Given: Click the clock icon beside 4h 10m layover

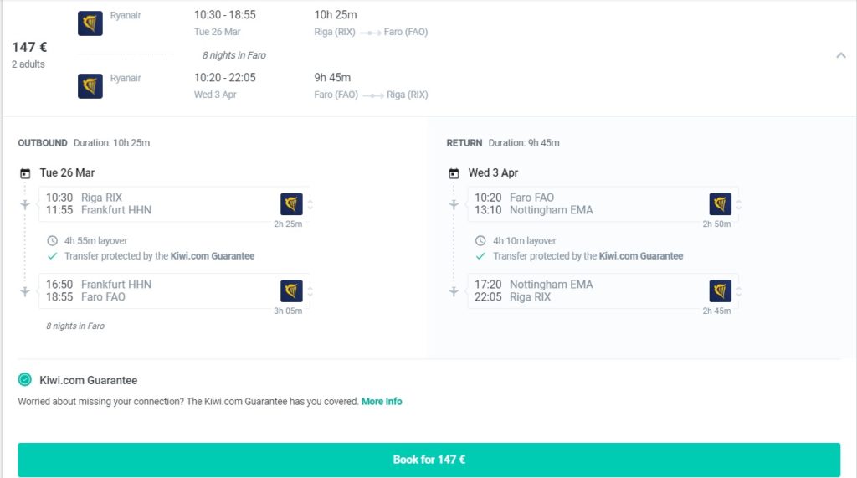Looking at the screenshot, I should tap(481, 241).
